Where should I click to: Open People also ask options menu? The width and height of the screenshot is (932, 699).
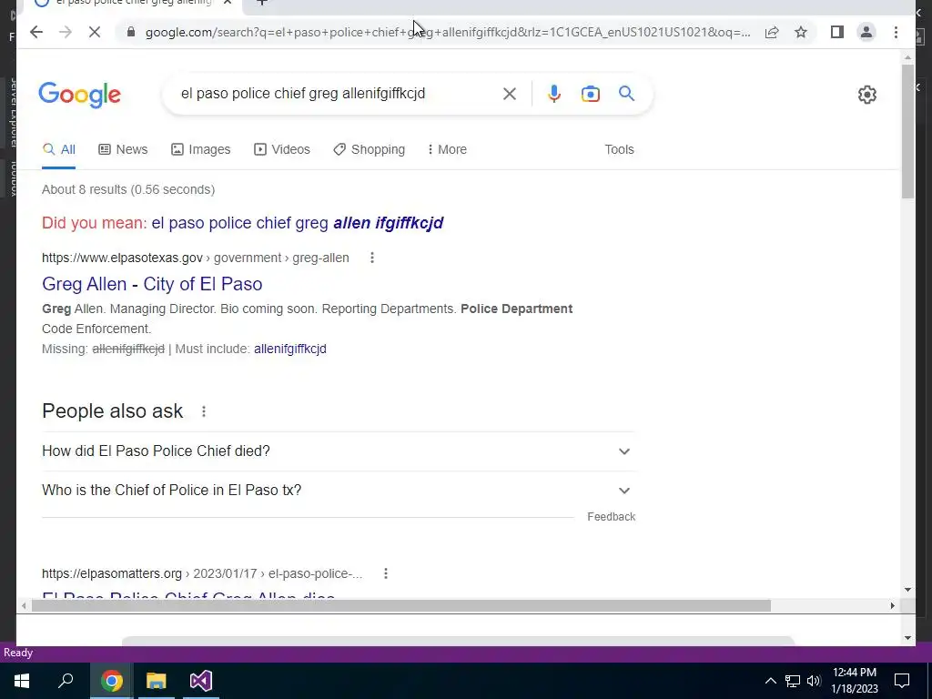(204, 411)
